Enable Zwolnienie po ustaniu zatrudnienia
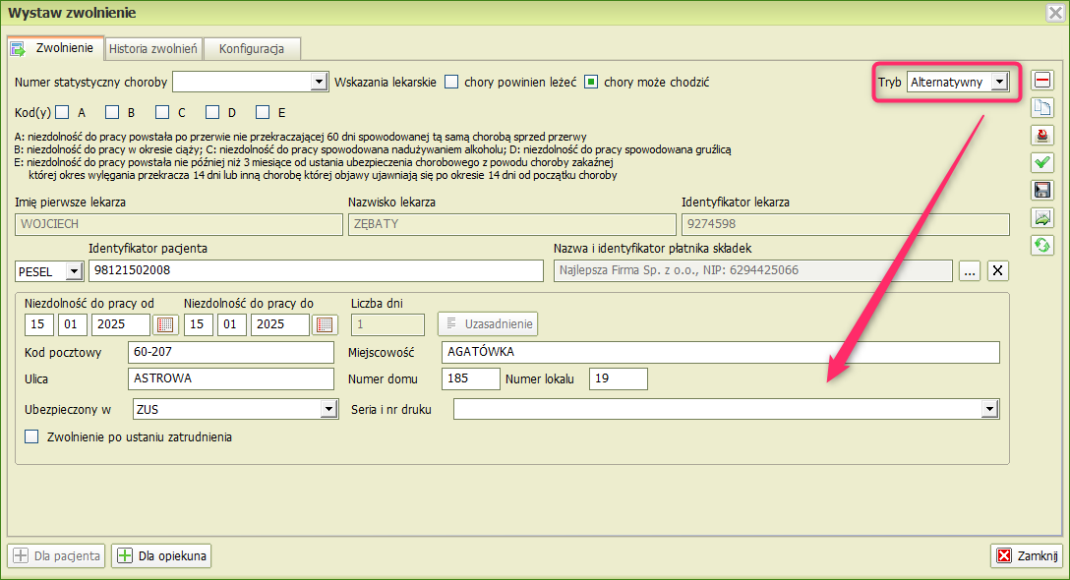The image size is (1070, 580). pyautogui.click(x=31, y=436)
